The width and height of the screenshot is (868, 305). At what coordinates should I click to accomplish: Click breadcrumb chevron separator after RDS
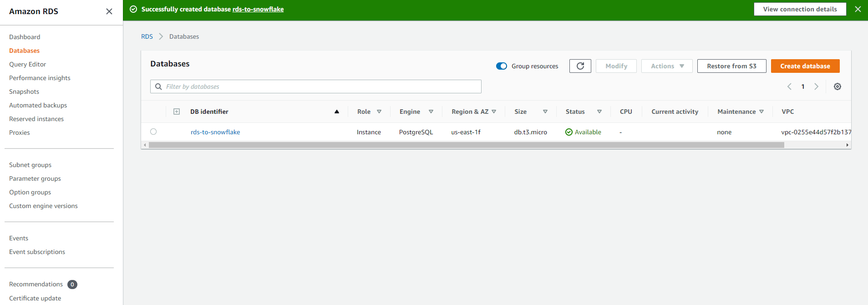[161, 36]
